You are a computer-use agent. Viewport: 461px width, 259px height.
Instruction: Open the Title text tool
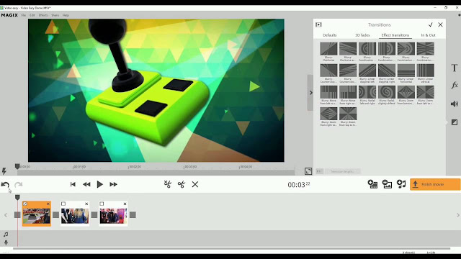pyautogui.click(x=455, y=68)
